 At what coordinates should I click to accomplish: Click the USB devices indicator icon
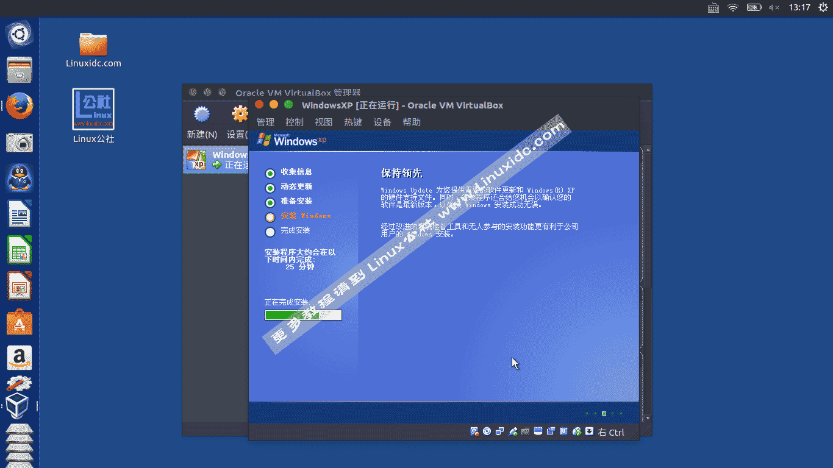[513, 431]
